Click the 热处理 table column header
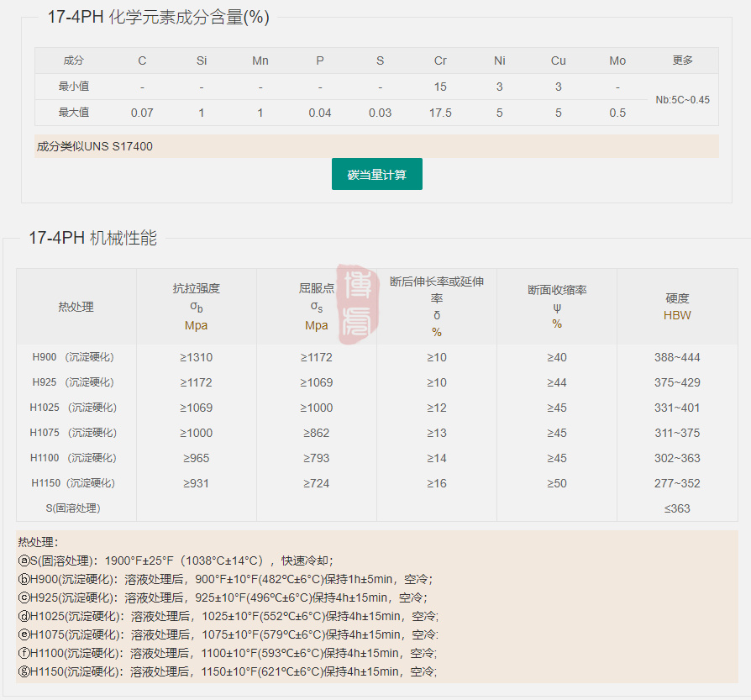The width and height of the screenshot is (751, 700). pos(76,307)
